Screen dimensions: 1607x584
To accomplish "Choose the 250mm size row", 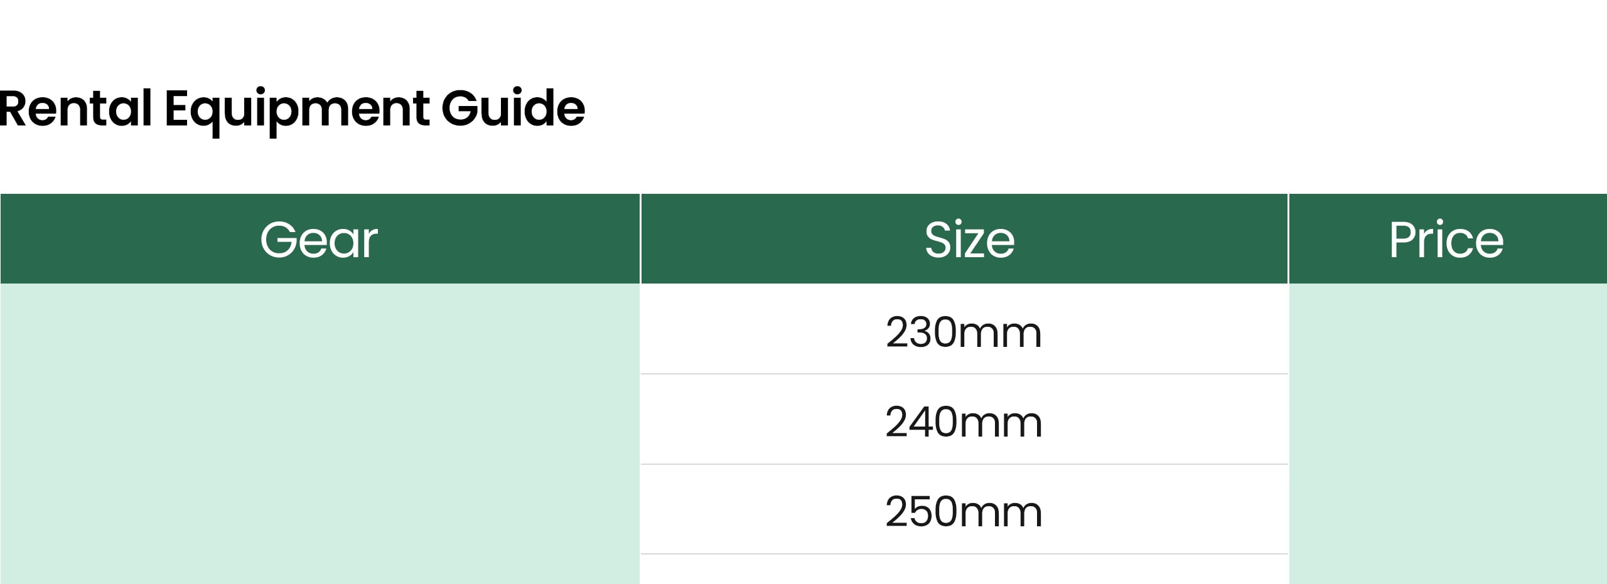I will (964, 509).
